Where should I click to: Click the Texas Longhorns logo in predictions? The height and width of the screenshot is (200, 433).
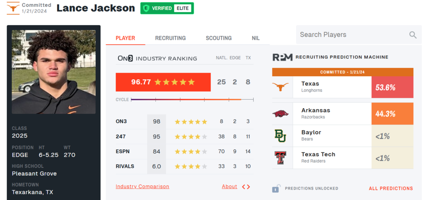(280, 87)
